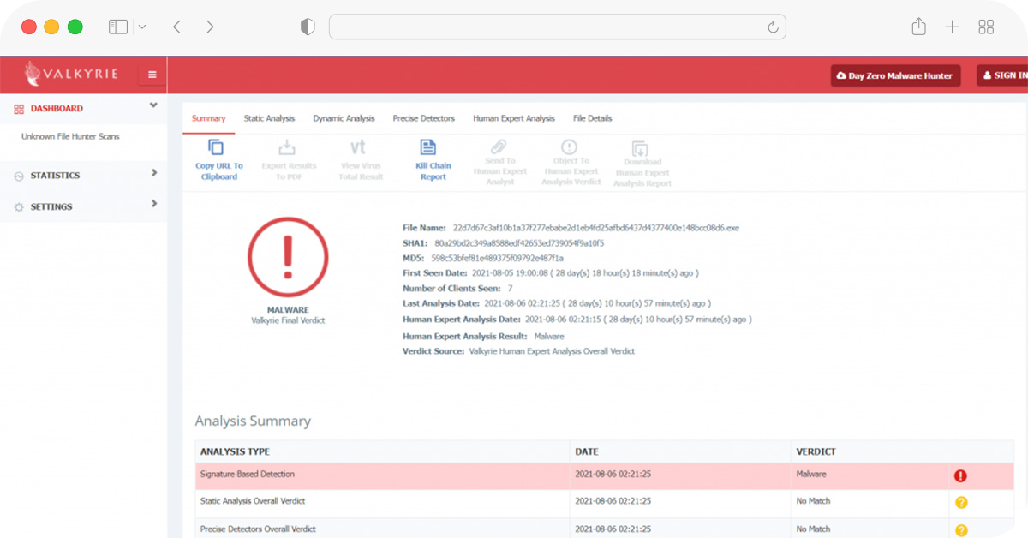The height and width of the screenshot is (538, 1028).
Task: Open View Virus Total Result
Action: tap(358, 147)
